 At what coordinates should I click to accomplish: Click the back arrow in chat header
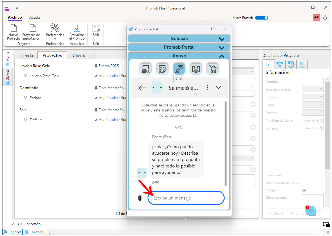(143, 87)
